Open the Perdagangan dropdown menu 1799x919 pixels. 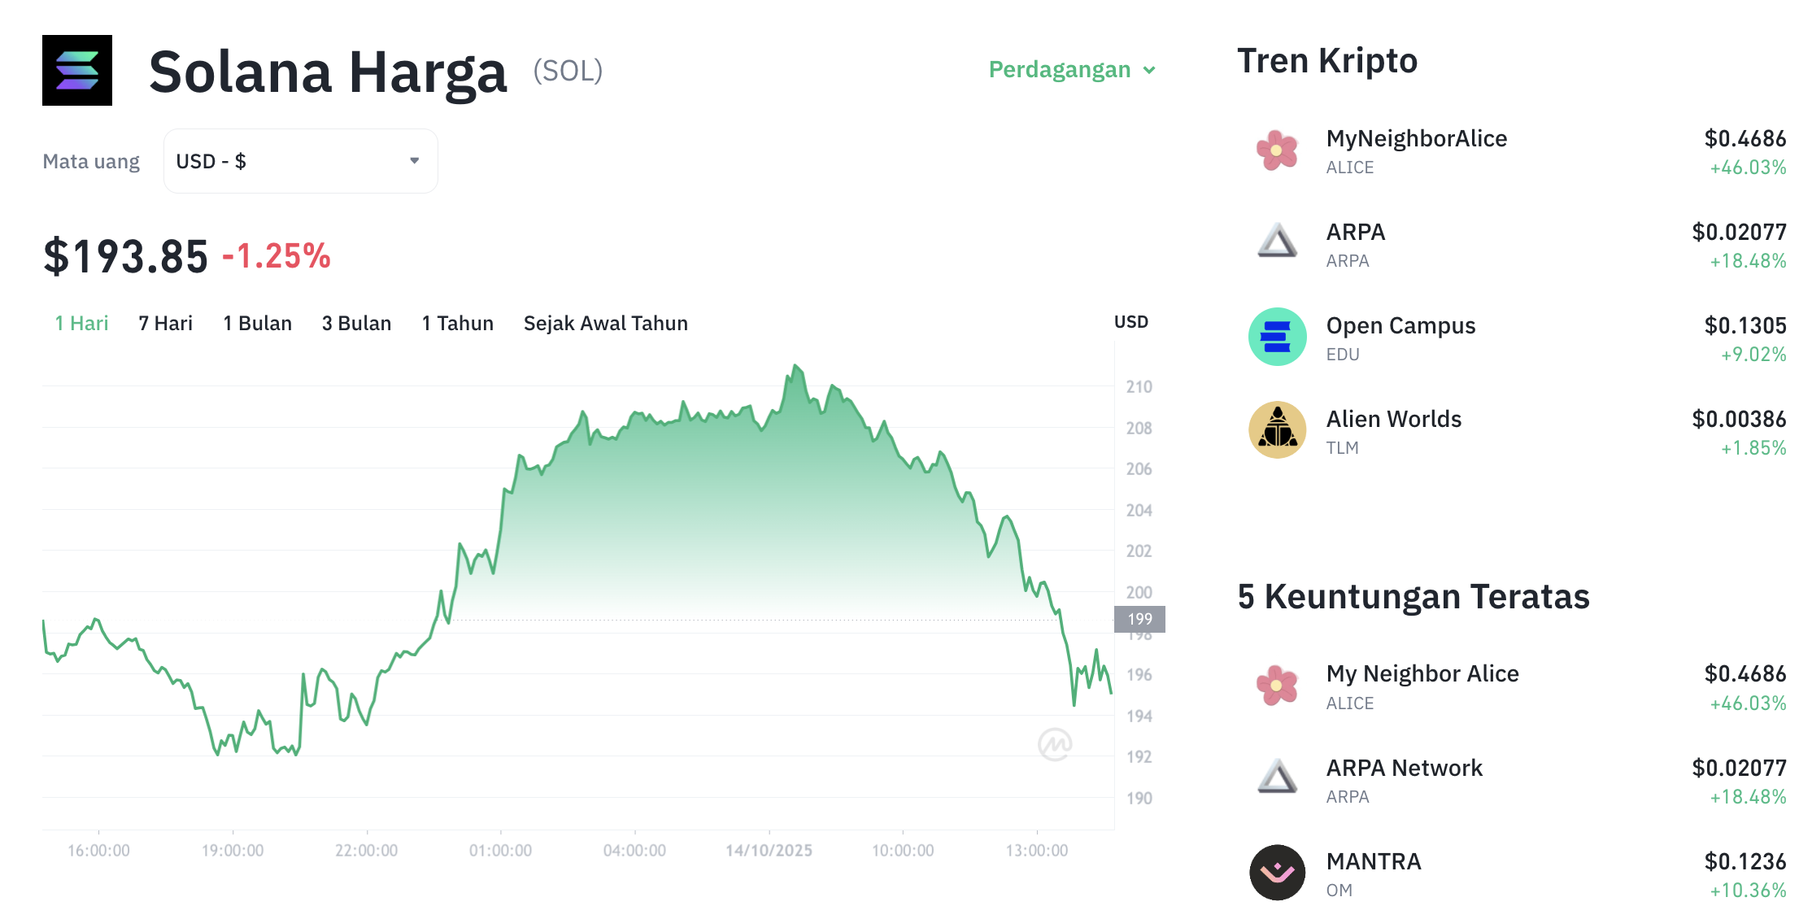tap(1071, 70)
